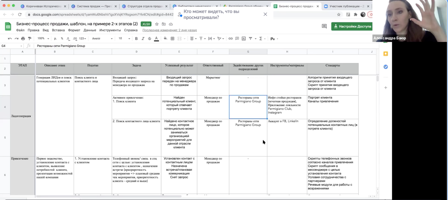Bookmark this page with star icon
Image resolution: width=448 pixels, height=200 pixels.
[x=339, y=15]
